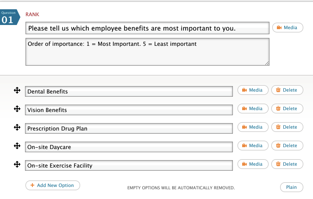The height and width of the screenshot is (199, 313).
Task: Delete the Prescription Drug Plan option
Action: (x=287, y=127)
